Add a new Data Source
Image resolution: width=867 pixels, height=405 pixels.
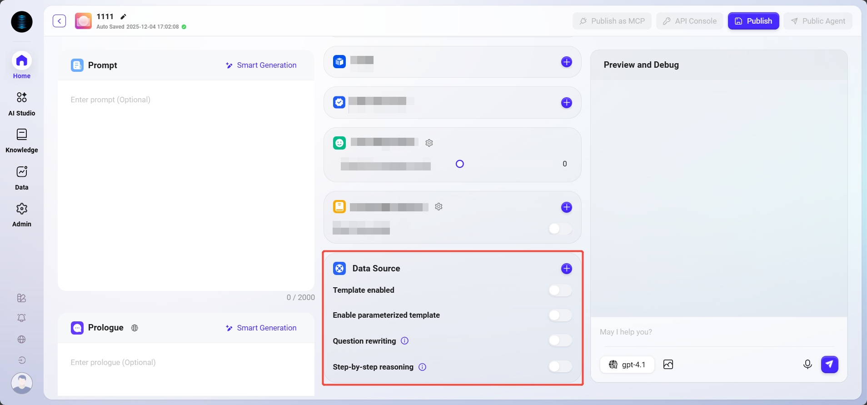tap(566, 269)
